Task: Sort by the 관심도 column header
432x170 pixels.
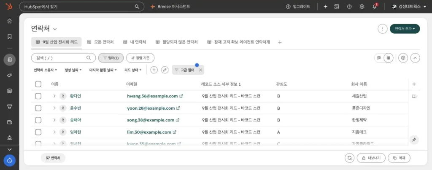Action: pos(282,84)
